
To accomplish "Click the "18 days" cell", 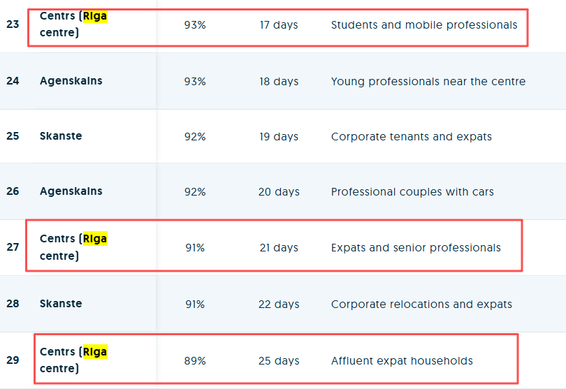I will (278, 82).
